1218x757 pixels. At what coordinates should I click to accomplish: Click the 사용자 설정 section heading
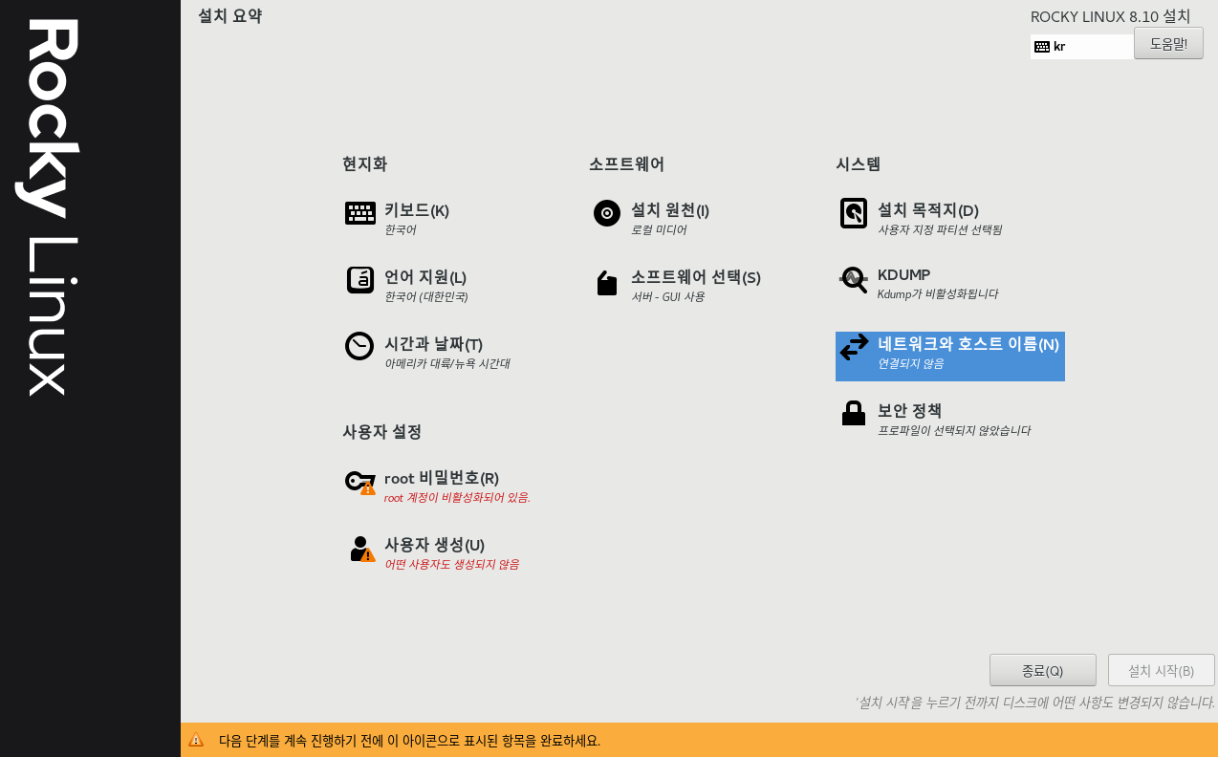[381, 431]
